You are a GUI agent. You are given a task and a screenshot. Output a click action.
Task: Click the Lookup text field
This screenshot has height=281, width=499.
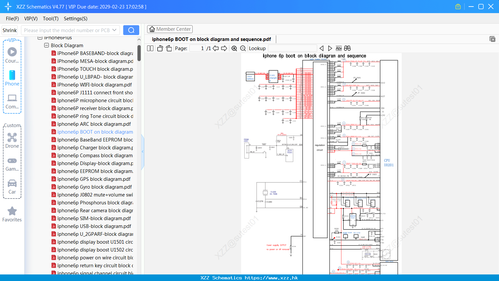pyautogui.click(x=292, y=48)
